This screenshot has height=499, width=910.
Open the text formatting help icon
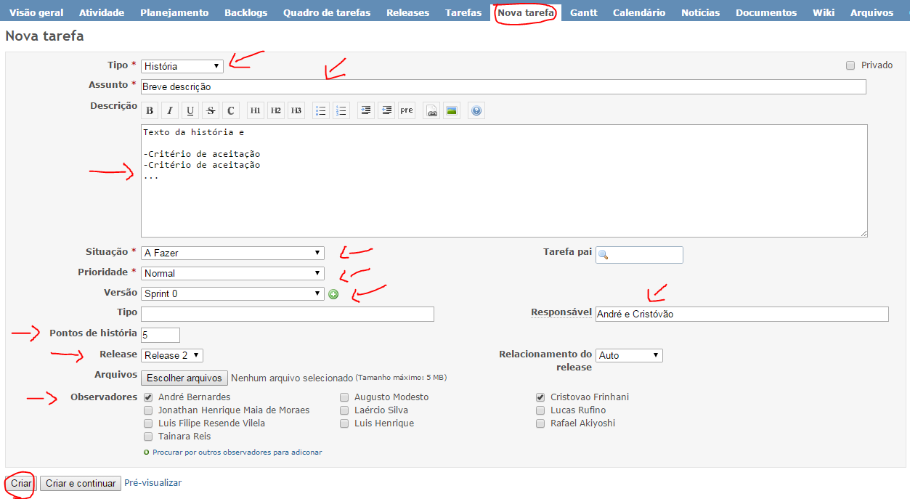[476, 110]
